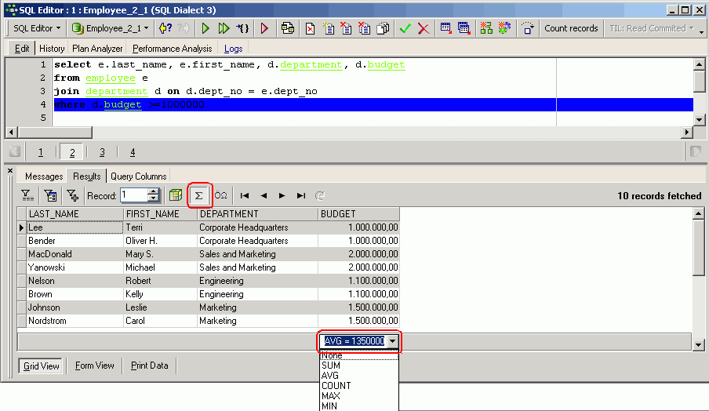
Task: Increase the Record number with up spinner
Action: (x=154, y=191)
